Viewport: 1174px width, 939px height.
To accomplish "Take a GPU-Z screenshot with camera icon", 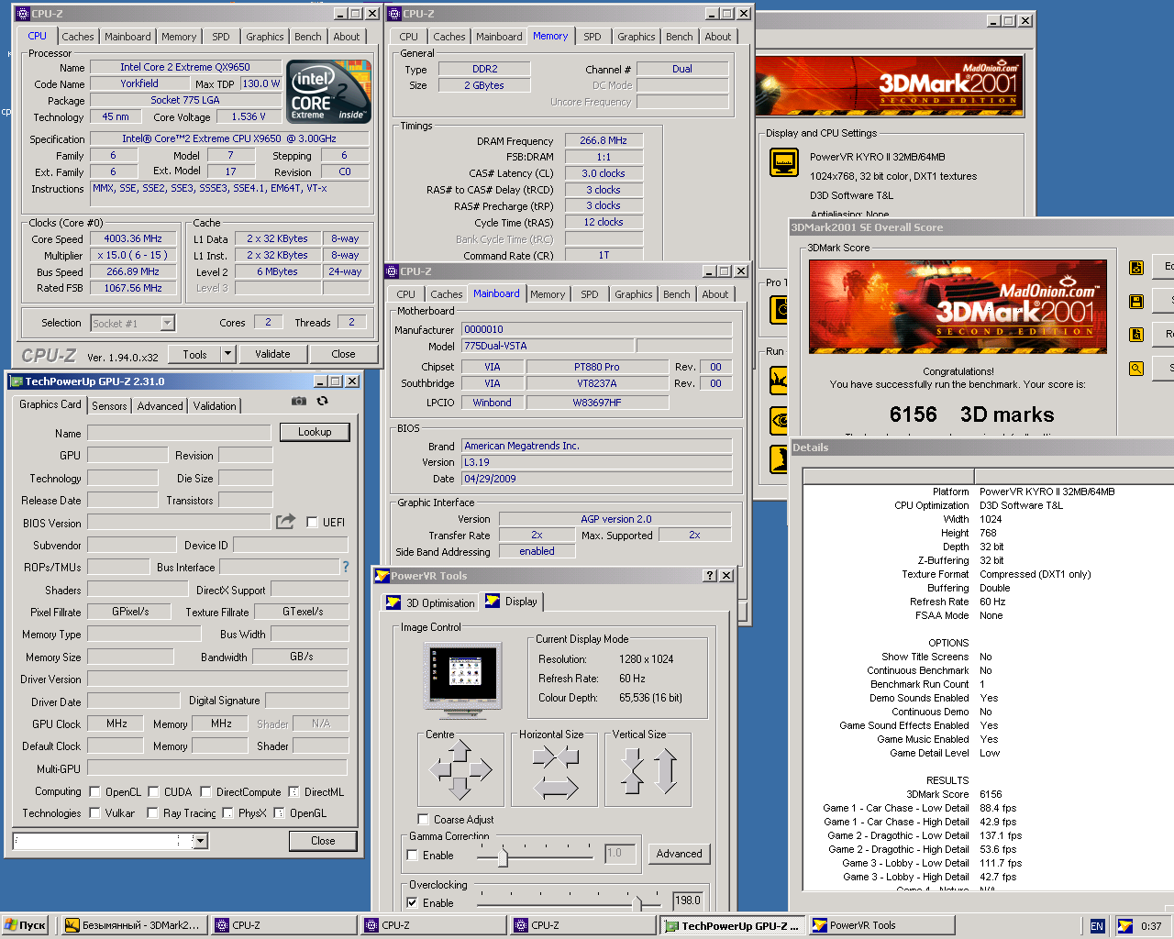I will [x=299, y=402].
